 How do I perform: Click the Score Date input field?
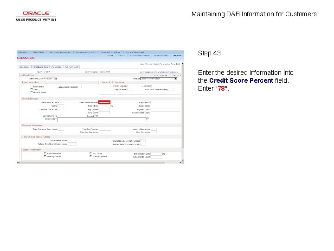[x=104, y=106]
